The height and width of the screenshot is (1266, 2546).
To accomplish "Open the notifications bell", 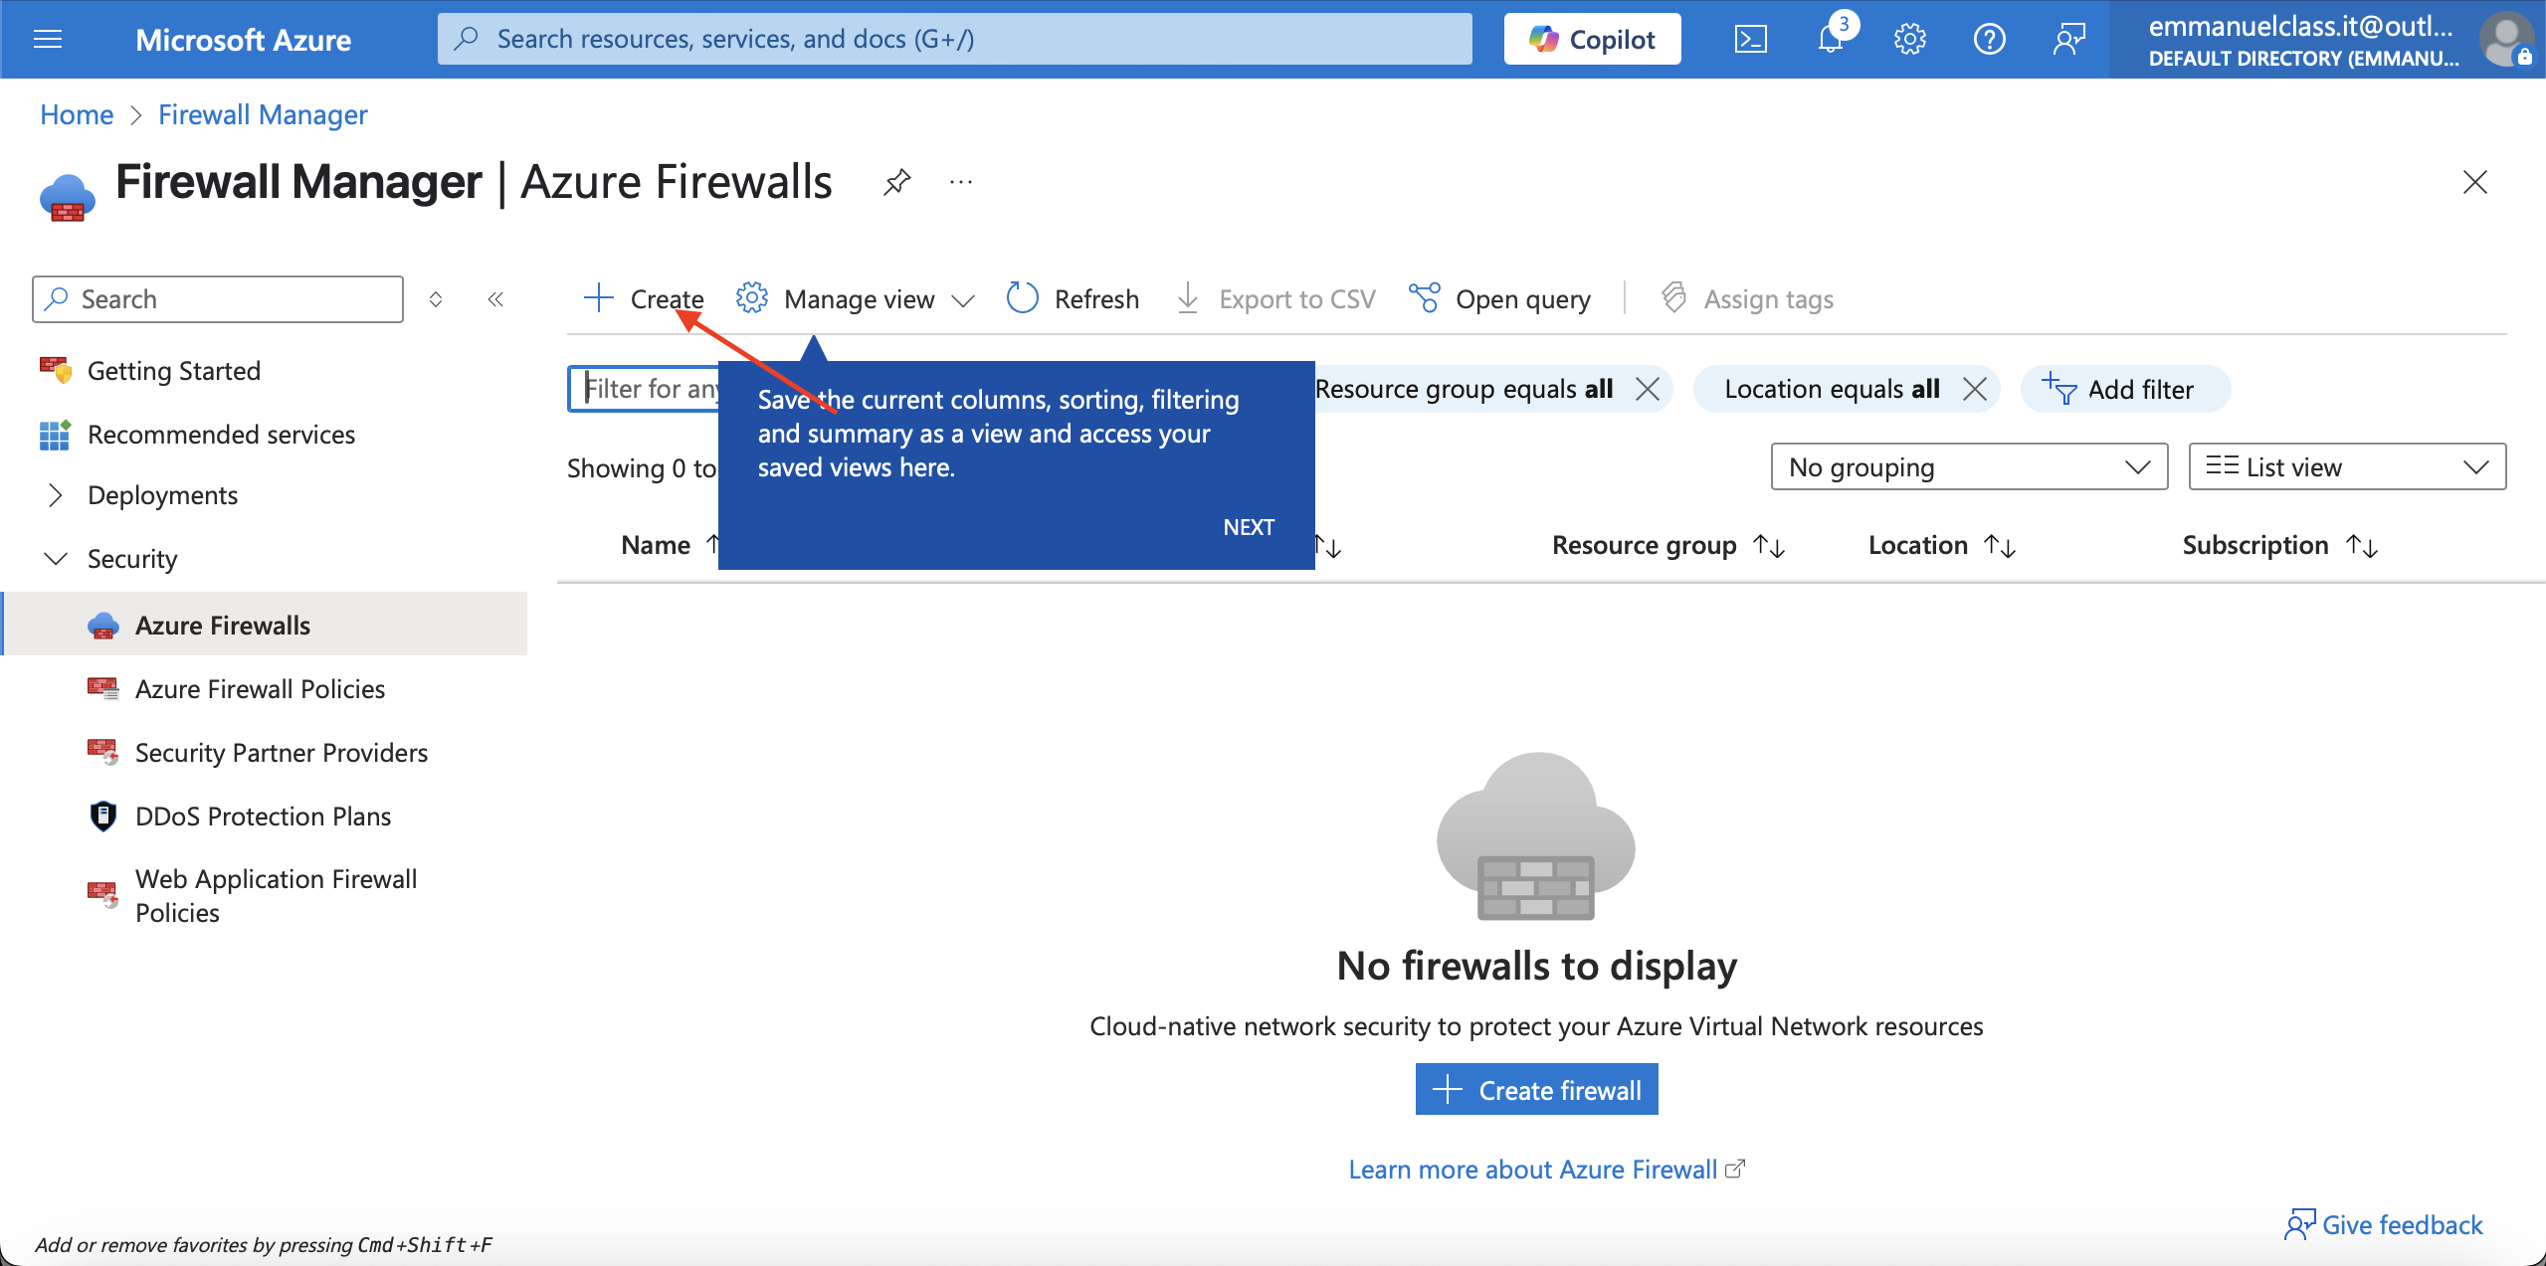I will pyautogui.click(x=1831, y=39).
